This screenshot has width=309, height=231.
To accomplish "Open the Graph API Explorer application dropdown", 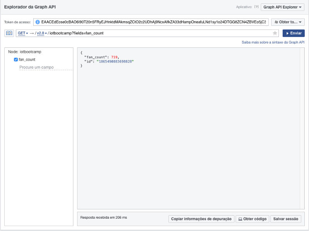I will coord(282,7).
